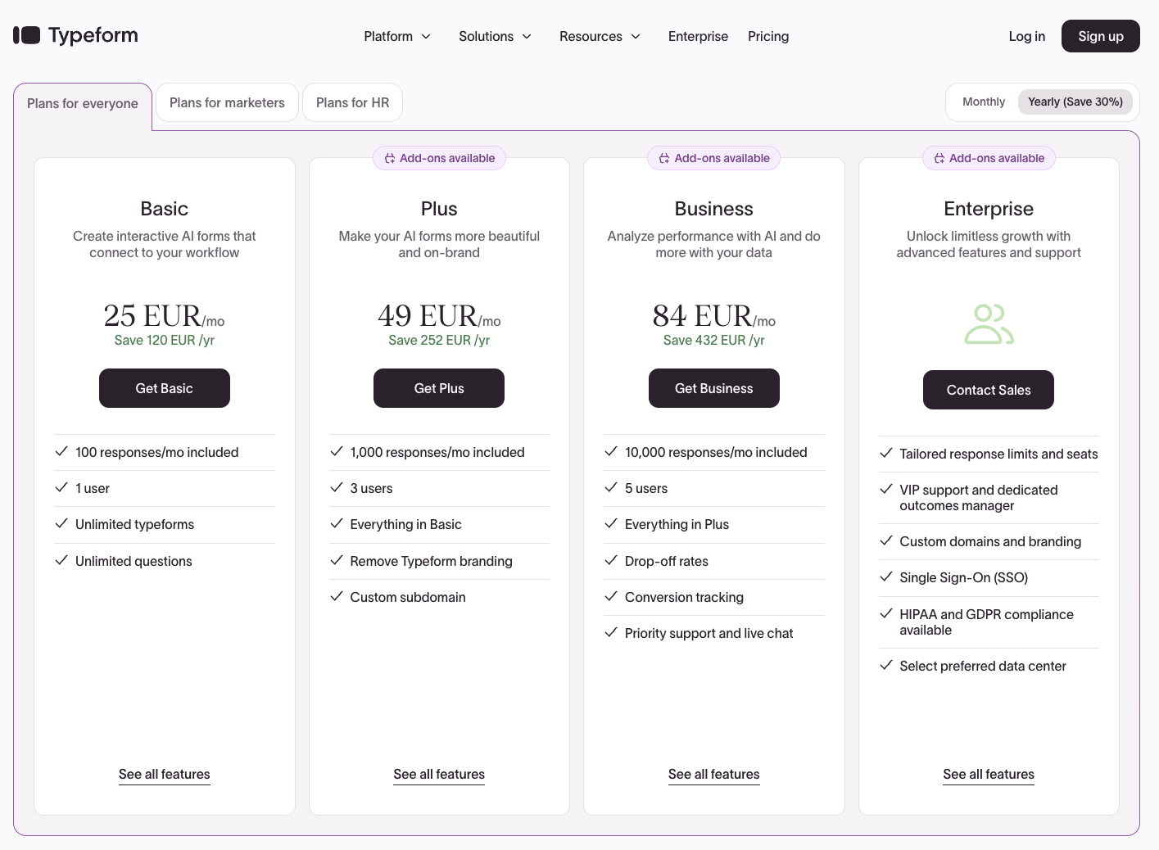1159x850 pixels.
Task: Open See all features under the Plus plan
Action: point(439,774)
